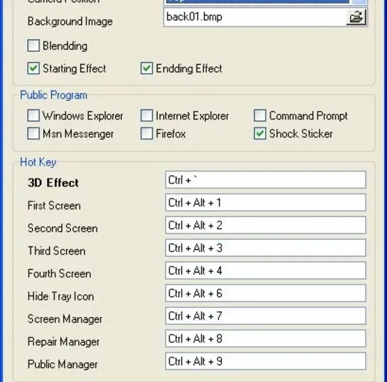
Task: Click the Background Image back01.bmp text field
Action: click(x=254, y=17)
